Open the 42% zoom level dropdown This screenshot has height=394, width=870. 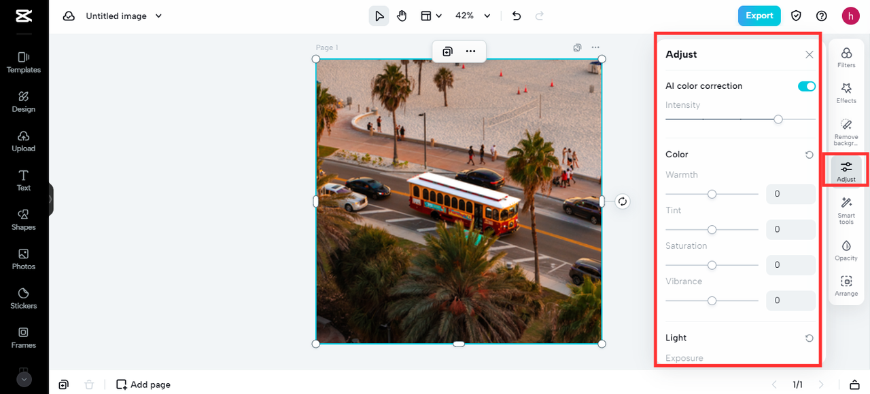[473, 16]
